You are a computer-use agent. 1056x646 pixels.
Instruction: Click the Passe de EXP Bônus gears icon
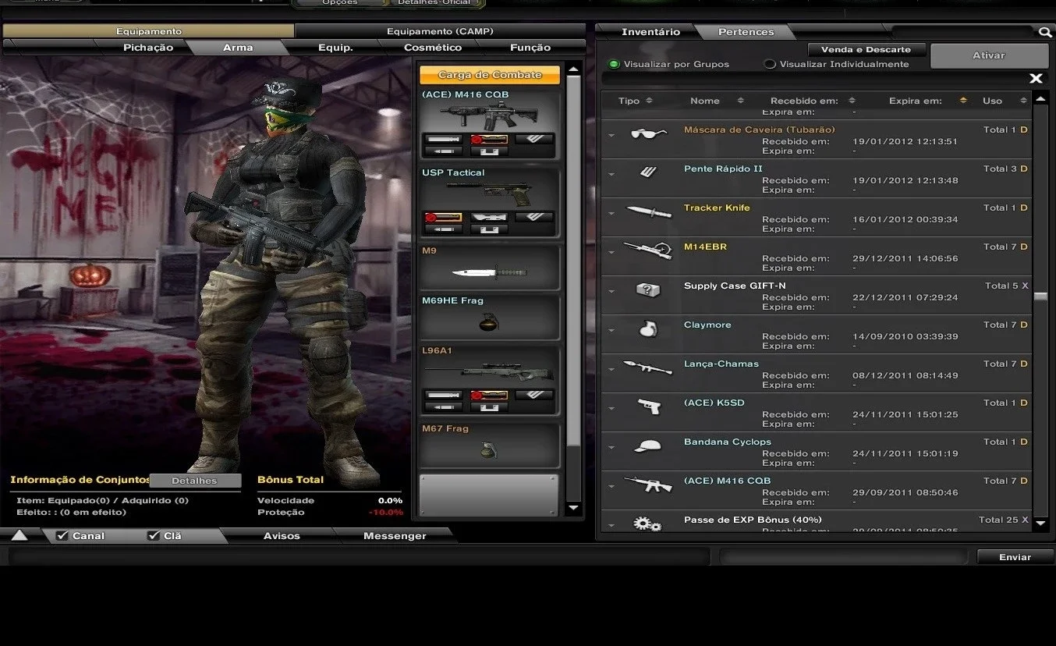(x=647, y=524)
